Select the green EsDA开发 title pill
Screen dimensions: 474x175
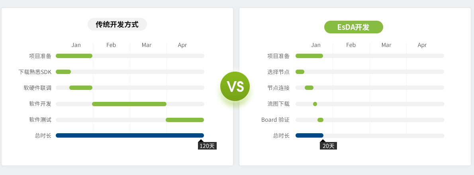point(354,27)
